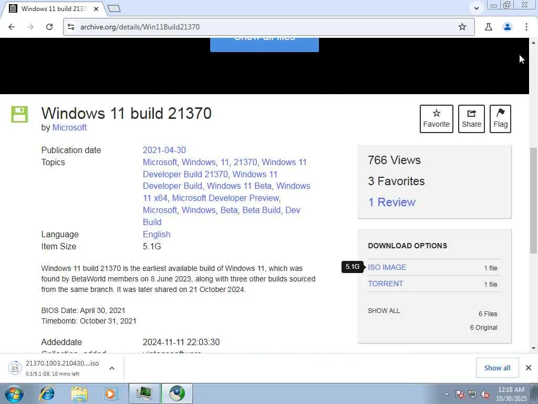Flag this archive item
The width and height of the screenshot is (538, 404).
(x=500, y=119)
